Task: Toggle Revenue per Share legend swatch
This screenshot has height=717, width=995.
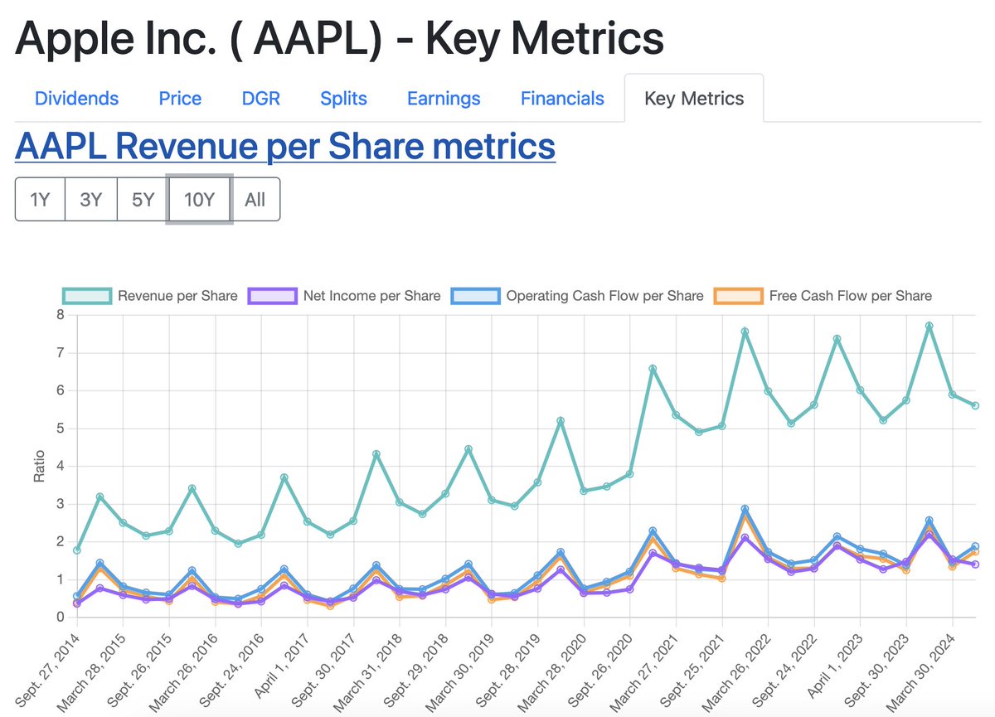Action: click(87, 296)
